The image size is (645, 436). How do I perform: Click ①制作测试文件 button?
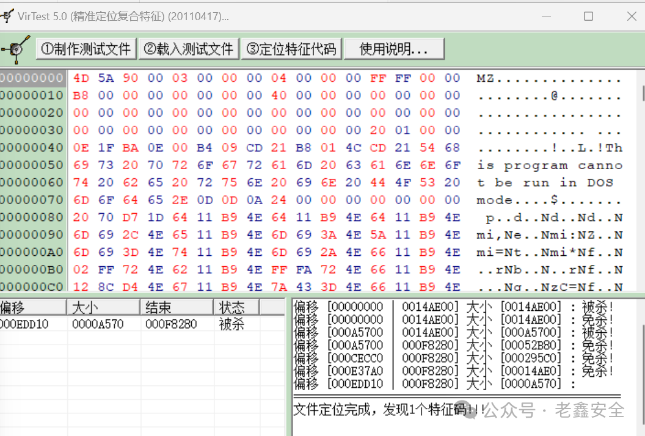(86, 49)
